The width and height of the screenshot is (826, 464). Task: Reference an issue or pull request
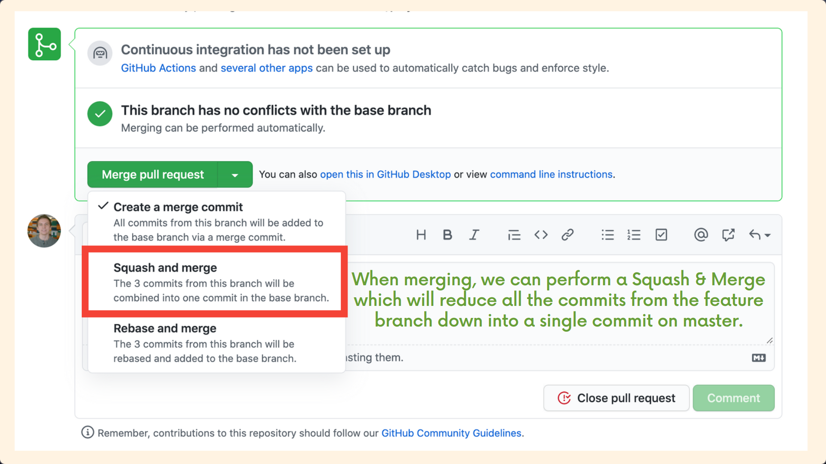(728, 235)
